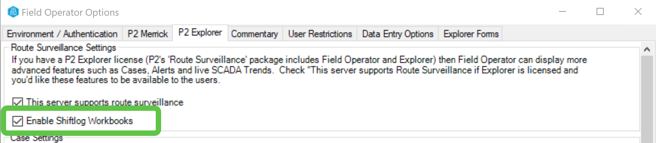Open the User Restrictions tab

tap(320, 34)
